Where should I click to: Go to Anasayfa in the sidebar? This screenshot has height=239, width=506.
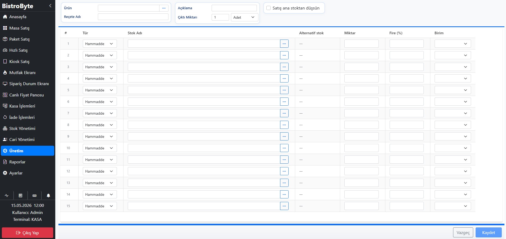point(28,17)
